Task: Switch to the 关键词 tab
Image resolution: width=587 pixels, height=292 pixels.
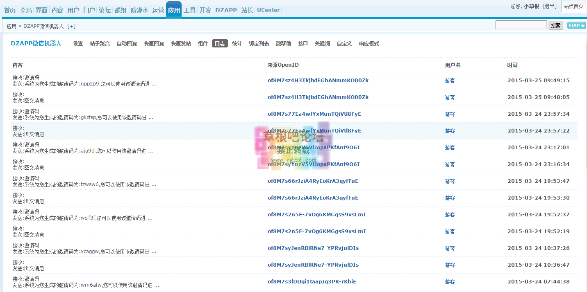Action: point(322,43)
